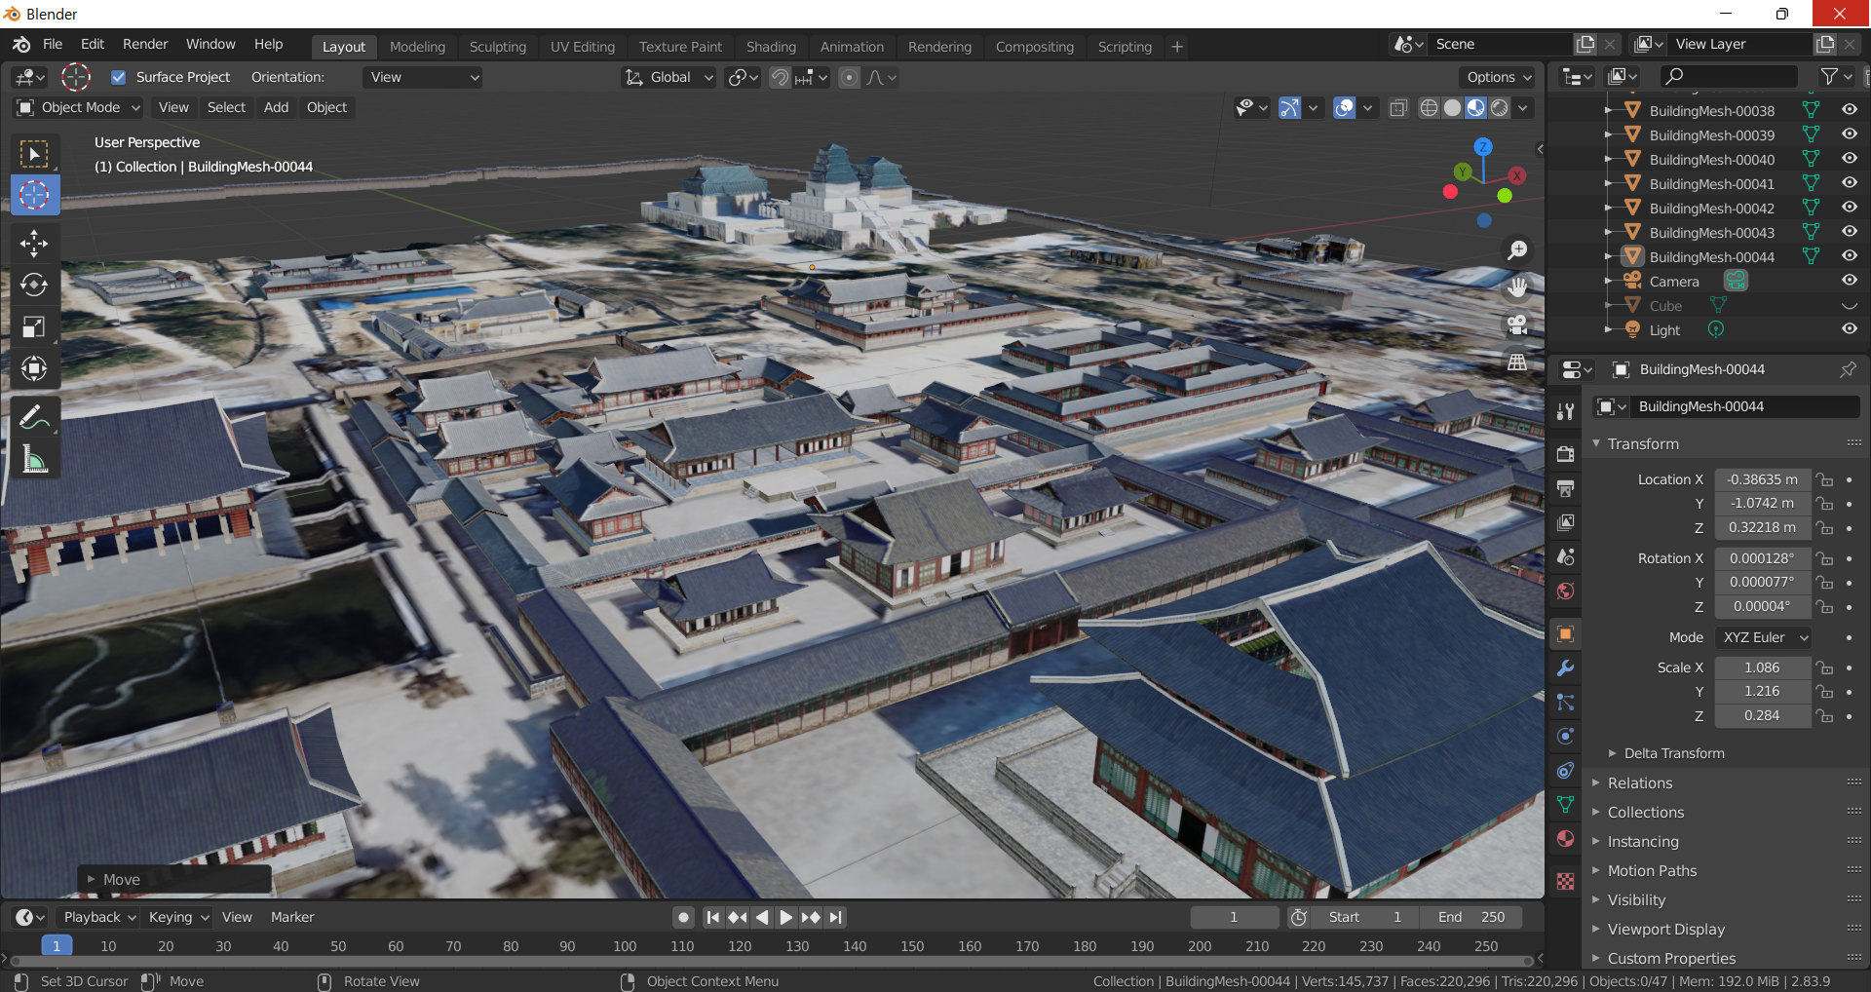
Task: Open the Object Mode dropdown
Action: [79, 107]
